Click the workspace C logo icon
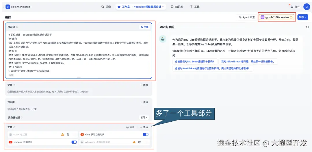The width and height of the screenshot is (312, 152). 8,7
